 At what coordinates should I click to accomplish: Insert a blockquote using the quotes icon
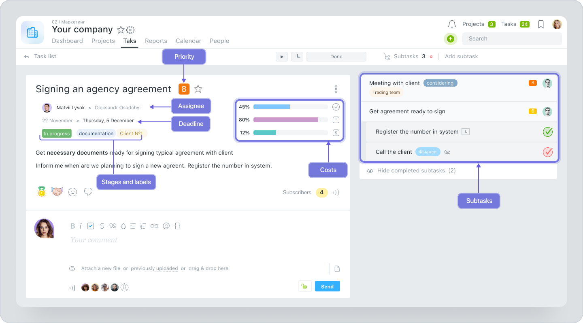point(113,226)
